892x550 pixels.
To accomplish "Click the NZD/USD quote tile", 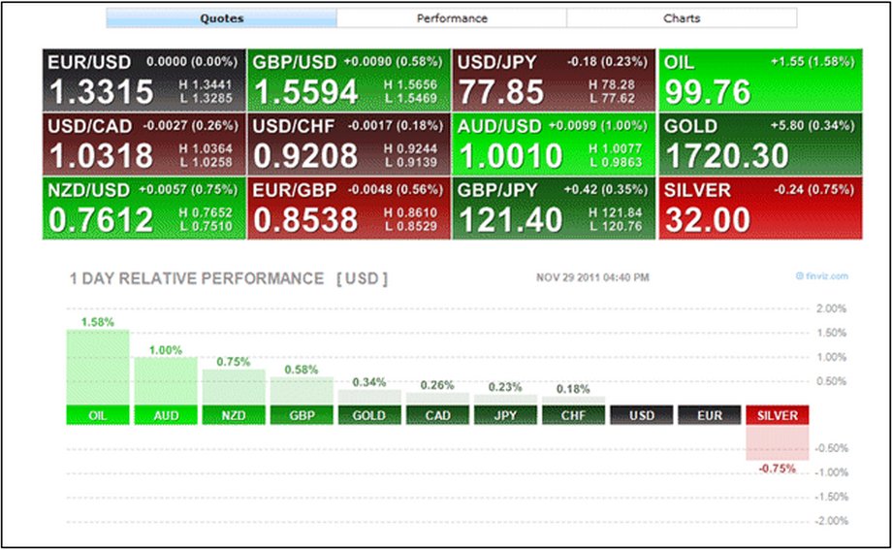I will [144, 208].
